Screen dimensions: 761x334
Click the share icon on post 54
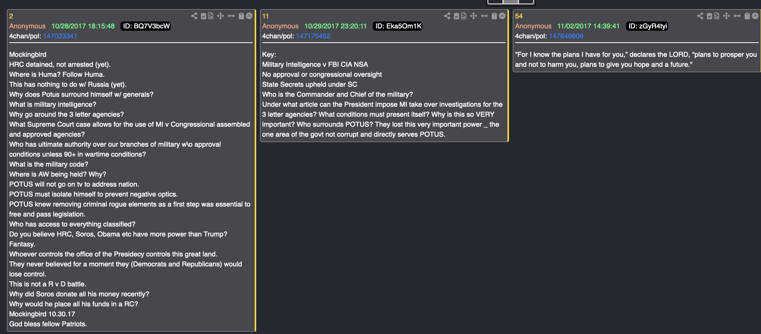[x=700, y=16]
